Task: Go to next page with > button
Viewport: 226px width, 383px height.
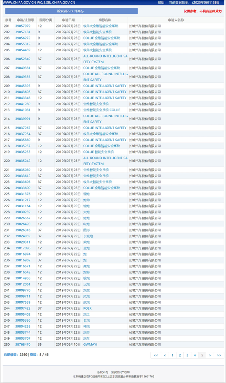Action: (x=210, y=355)
